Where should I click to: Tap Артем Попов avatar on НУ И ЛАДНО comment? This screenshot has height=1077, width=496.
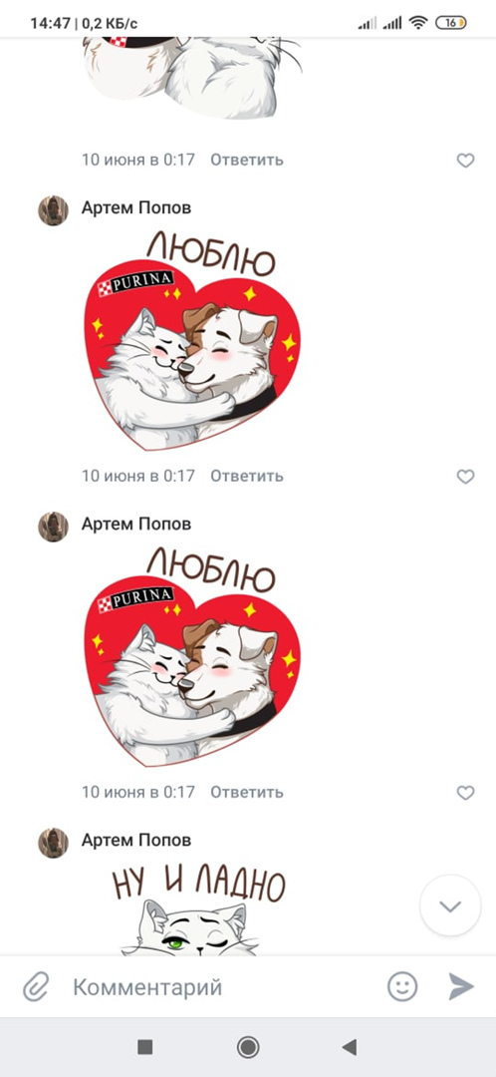(x=53, y=843)
